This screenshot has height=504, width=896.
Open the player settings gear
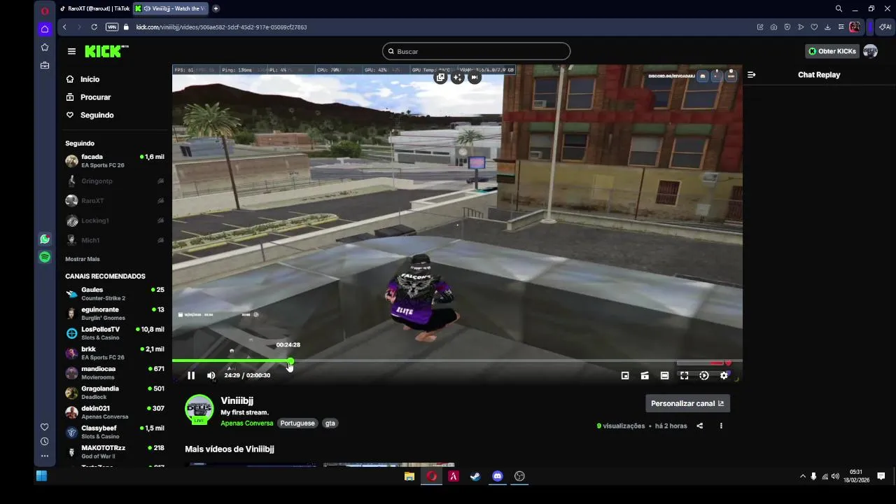(x=724, y=375)
